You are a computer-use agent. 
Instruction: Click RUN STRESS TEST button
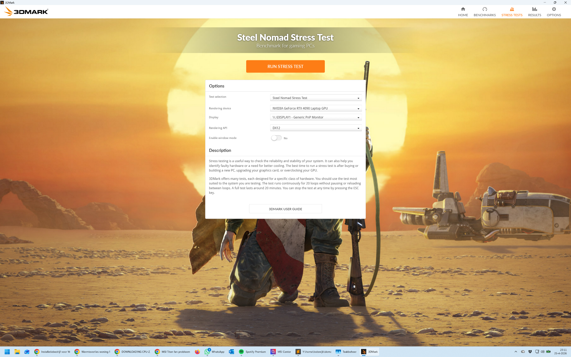pos(285,66)
